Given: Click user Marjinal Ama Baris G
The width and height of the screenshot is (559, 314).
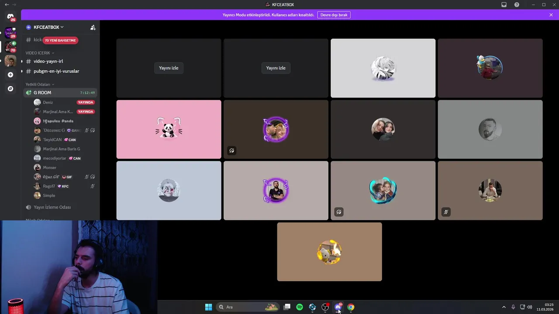Looking at the screenshot, I should coord(61,149).
